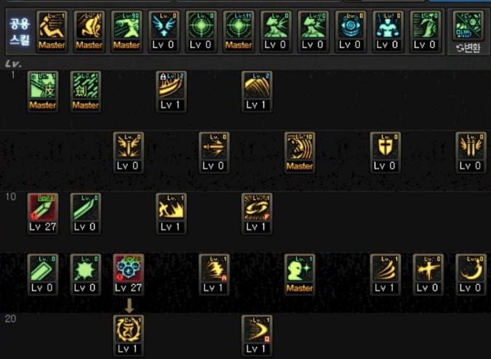Screen dimensions: 491x359
Task: Click the blue winged arrow skill icon
Action: [x=164, y=31]
